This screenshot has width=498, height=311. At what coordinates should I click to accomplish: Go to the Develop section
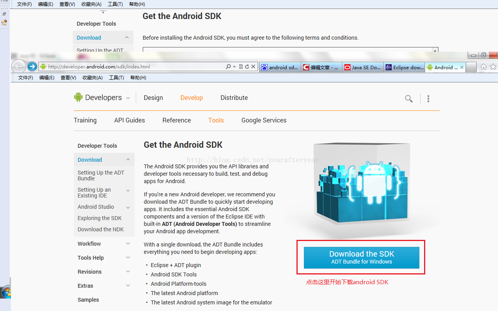pos(191,98)
